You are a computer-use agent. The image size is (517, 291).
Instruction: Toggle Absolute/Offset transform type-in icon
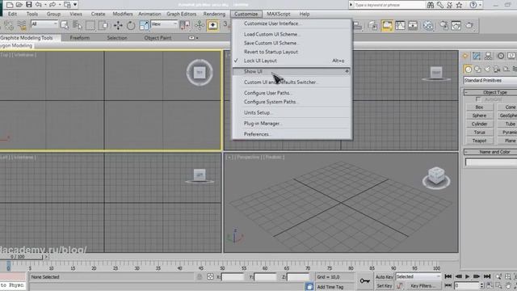pos(210,276)
